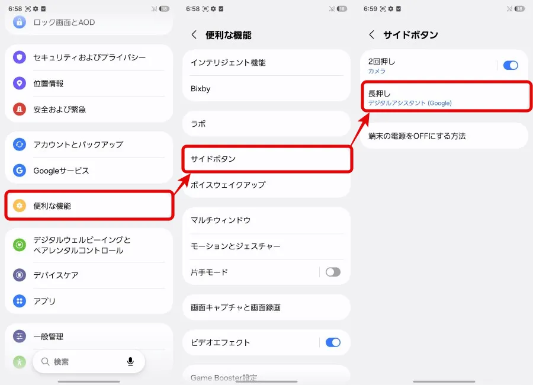
Task: Open デバイスケア settings
Action: click(89, 275)
